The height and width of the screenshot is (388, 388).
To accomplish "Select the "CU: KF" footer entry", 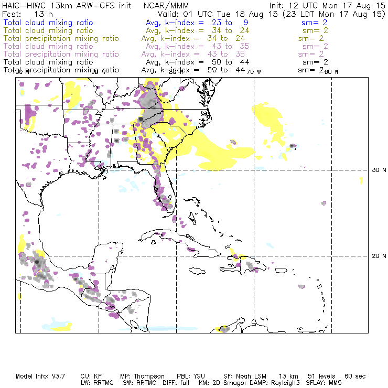I will coord(91,376).
